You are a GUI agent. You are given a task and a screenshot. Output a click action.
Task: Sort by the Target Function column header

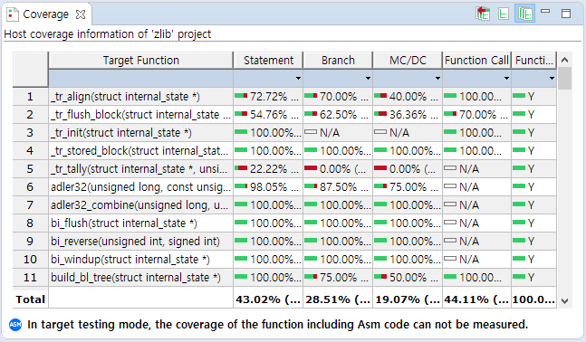141,61
